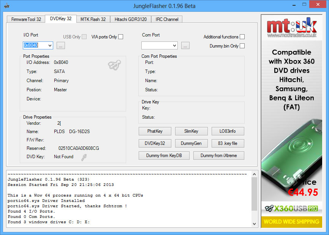Viewport: 329px width, 235px height.
Task: Click the 83 .key file button
Action: pos(228,143)
